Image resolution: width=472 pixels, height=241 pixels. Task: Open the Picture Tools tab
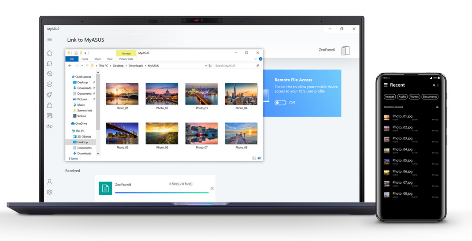[x=126, y=59]
